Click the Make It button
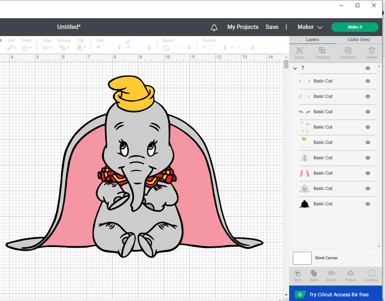The width and height of the screenshot is (385, 301). pos(355,27)
